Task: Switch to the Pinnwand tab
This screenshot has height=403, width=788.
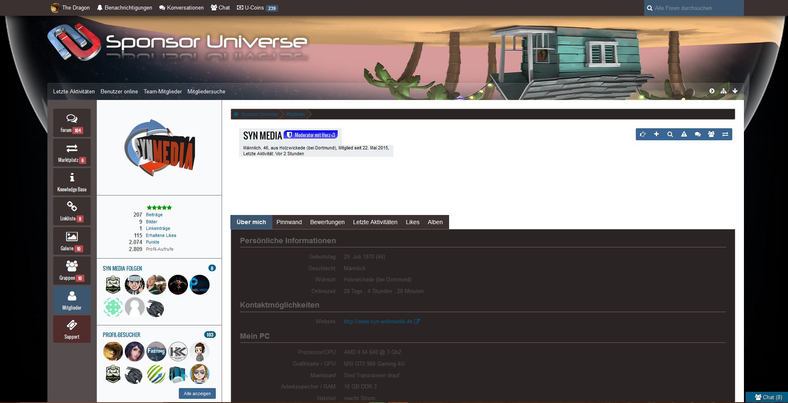Action: [289, 222]
